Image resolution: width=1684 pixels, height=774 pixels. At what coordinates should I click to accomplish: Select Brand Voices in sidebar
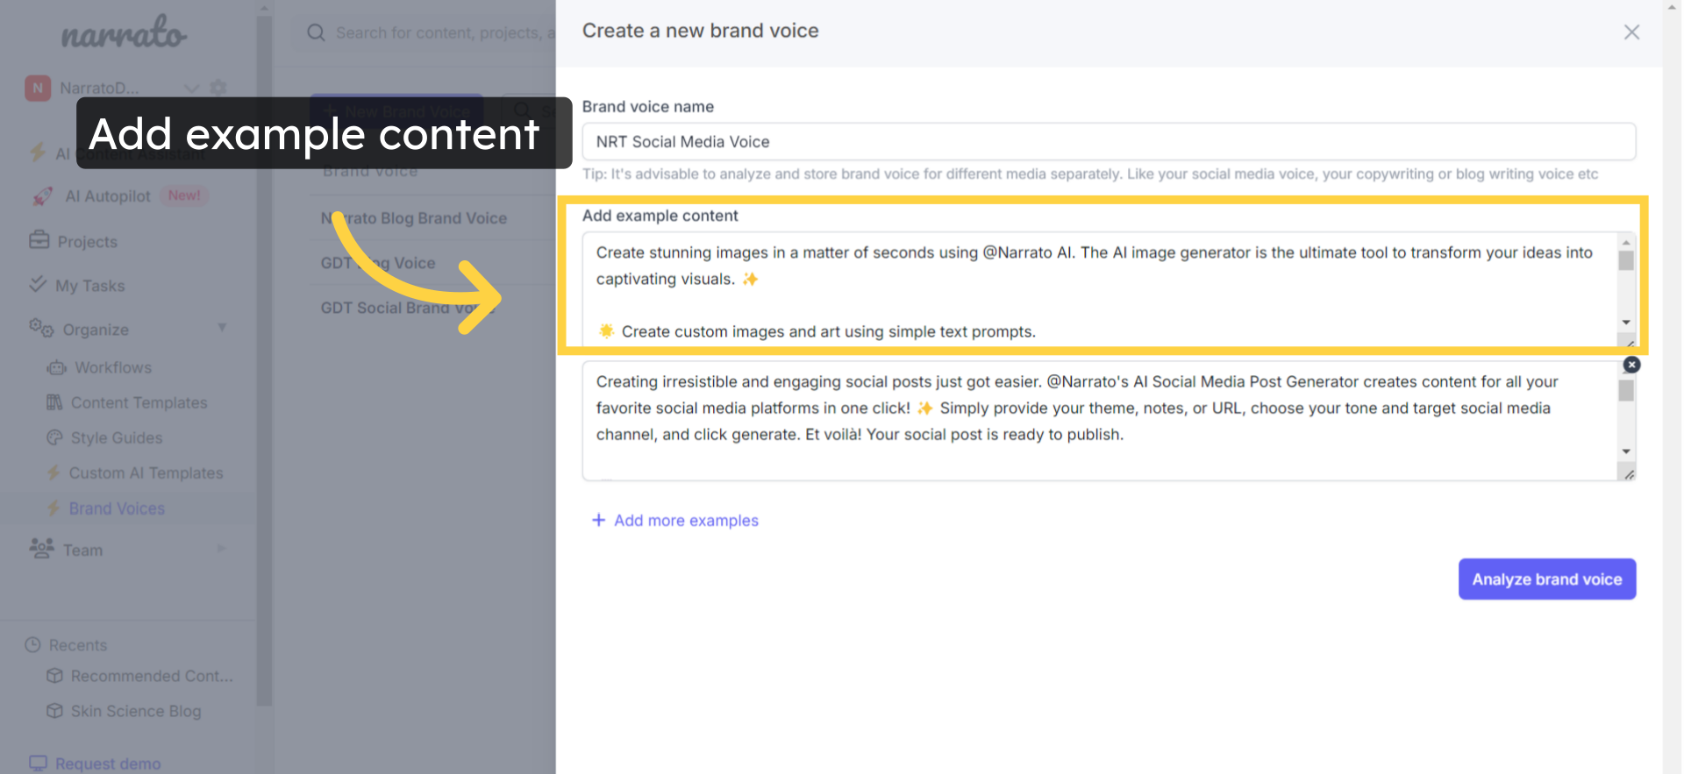pyautogui.click(x=117, y=508)
